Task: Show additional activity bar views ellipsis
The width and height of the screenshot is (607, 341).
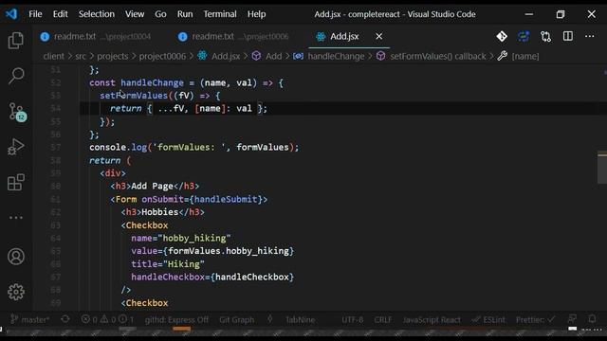Action: point(16,218)
